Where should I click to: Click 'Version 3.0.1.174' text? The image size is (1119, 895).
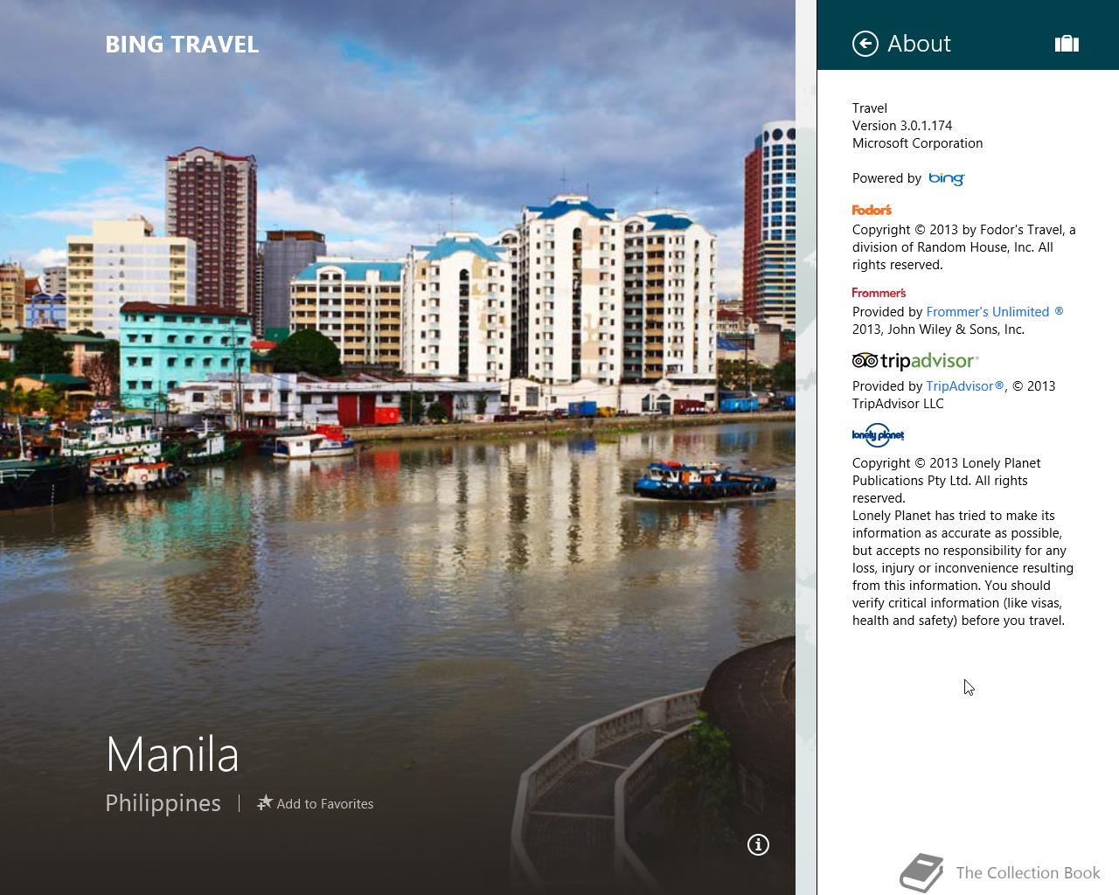click(x=902, y=126)
